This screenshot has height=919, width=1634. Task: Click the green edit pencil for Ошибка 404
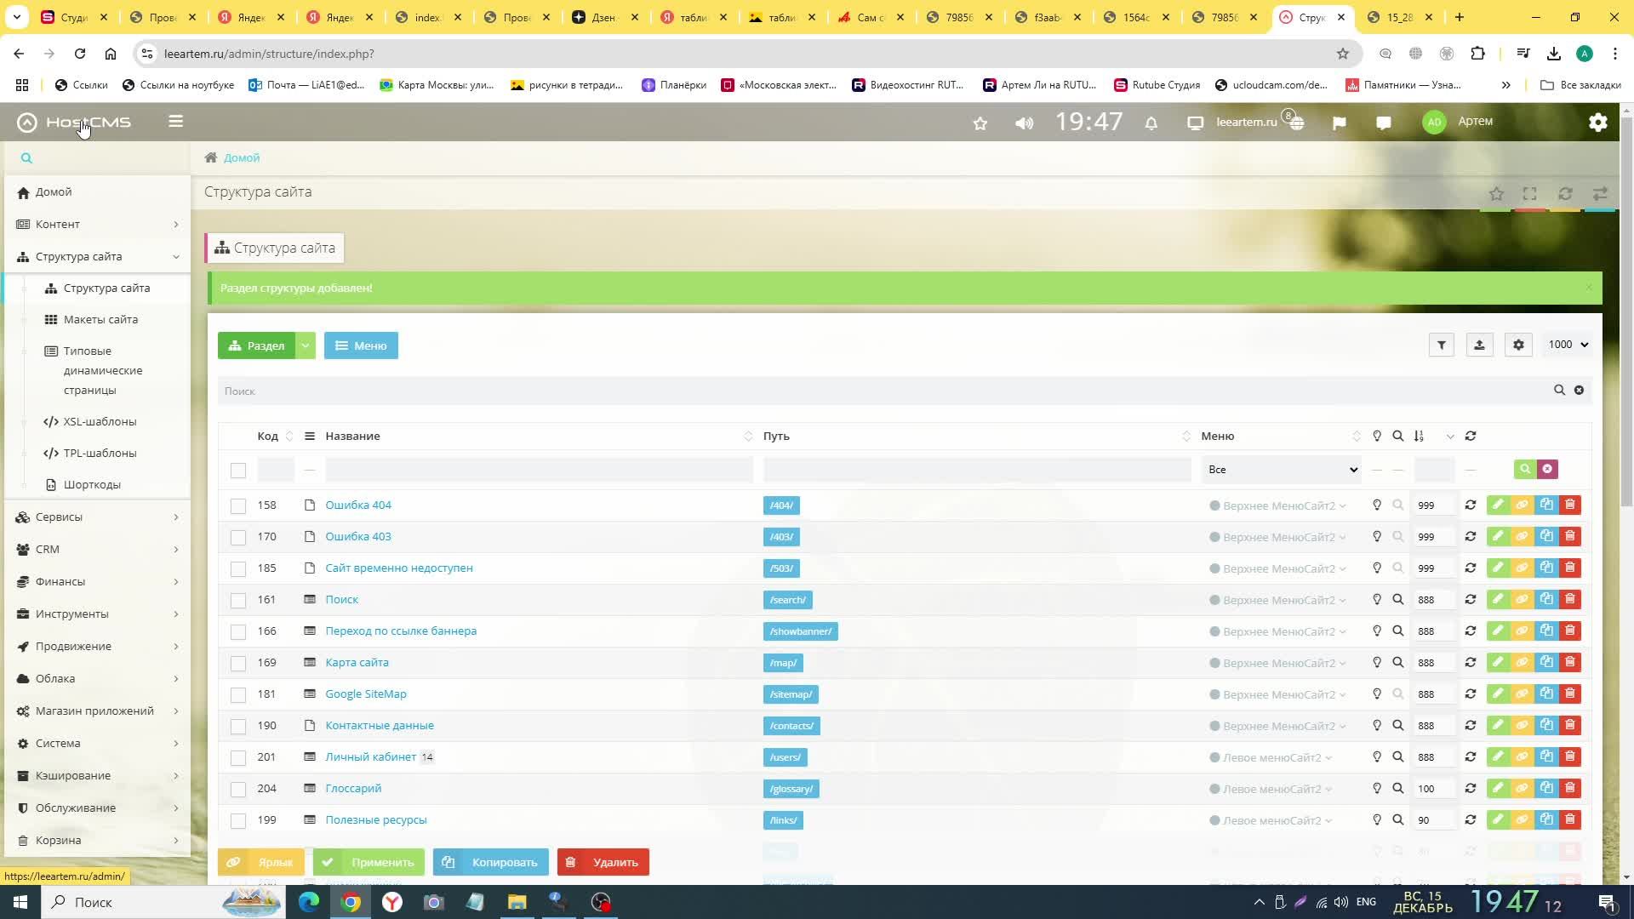(x=1498, y=505)
